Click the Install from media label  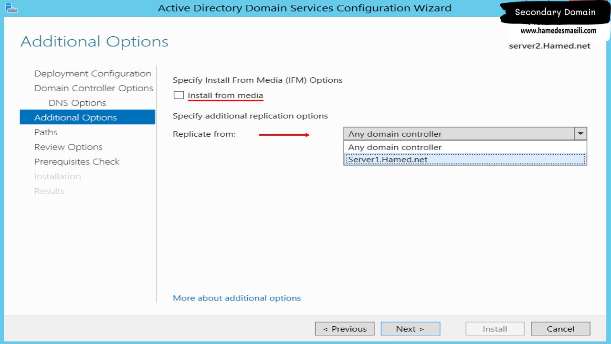225,95
